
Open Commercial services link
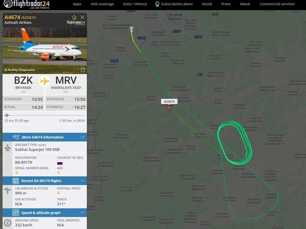click(x=277, y=4)
